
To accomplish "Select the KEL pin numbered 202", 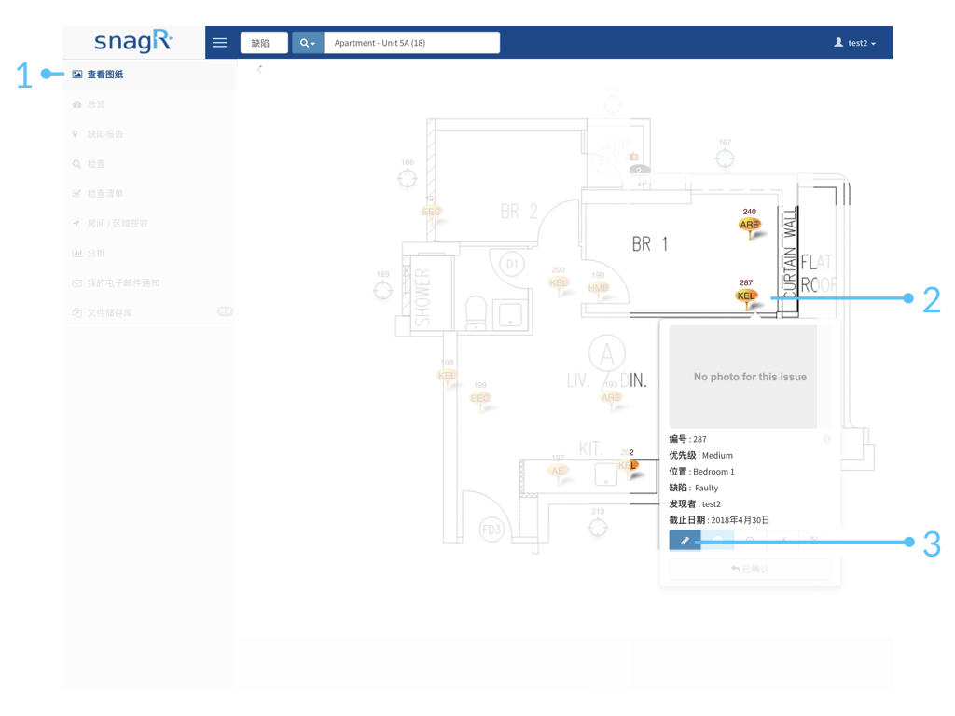I will pyautogui.click(x=629, y=466).
